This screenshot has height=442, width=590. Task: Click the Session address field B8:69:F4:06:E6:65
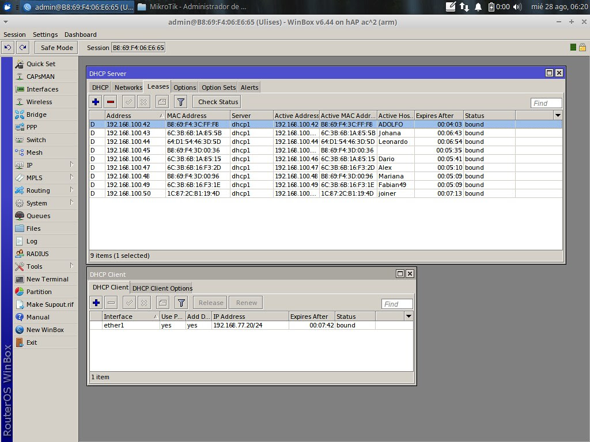tap(138, 48)
